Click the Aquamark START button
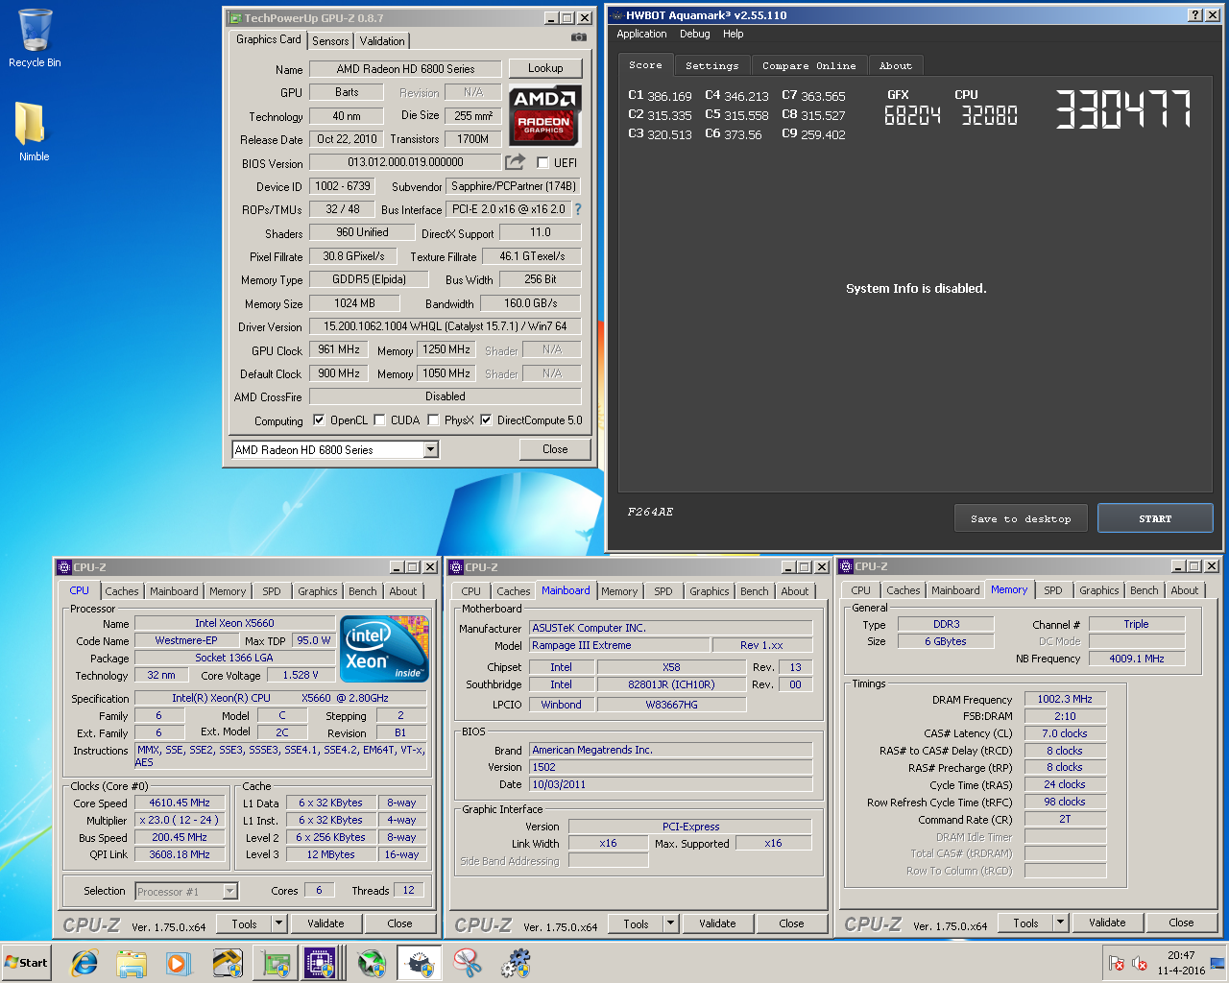The height and width of the screenshot is (983, 1229). click(x=1155, y=518)
